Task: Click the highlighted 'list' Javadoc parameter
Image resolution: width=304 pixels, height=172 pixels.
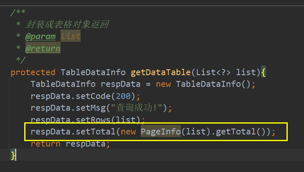Action: [71, 36]
